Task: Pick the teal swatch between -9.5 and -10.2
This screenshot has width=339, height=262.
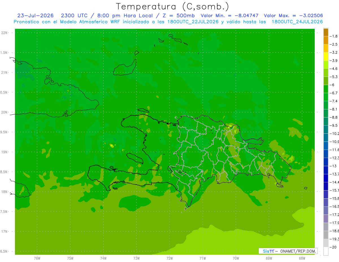Action: [x=326, y=129]
